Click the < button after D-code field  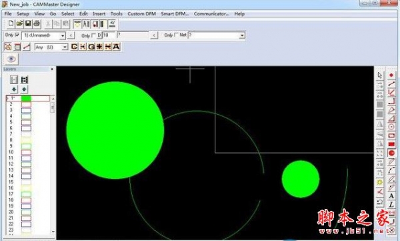[x=154, y=35]
